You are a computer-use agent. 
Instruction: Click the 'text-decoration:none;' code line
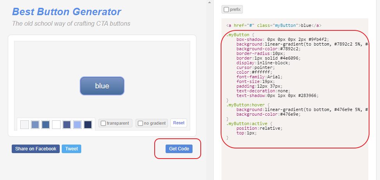click(x=264, y=91)
